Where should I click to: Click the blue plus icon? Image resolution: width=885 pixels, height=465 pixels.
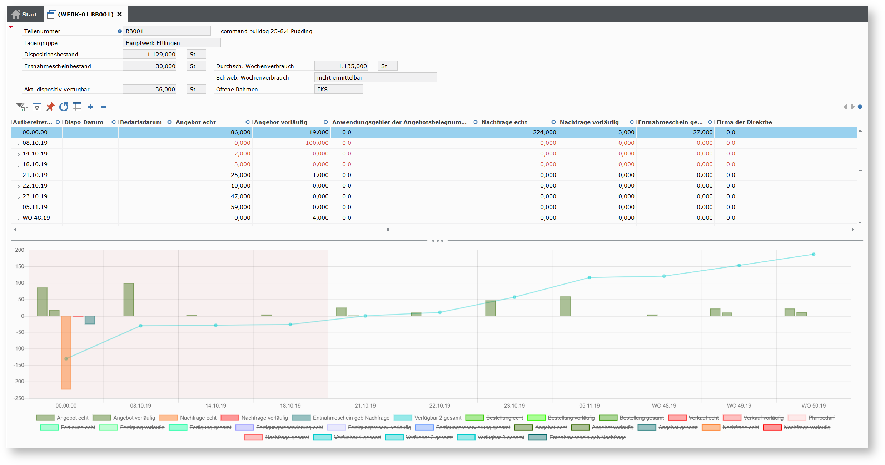pyautogui.click(x=91, y=107)
